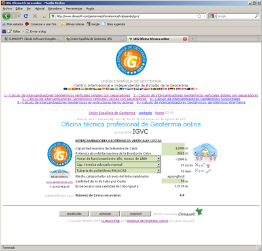Open link 1 verticales simples con separadores

(67, 96)
